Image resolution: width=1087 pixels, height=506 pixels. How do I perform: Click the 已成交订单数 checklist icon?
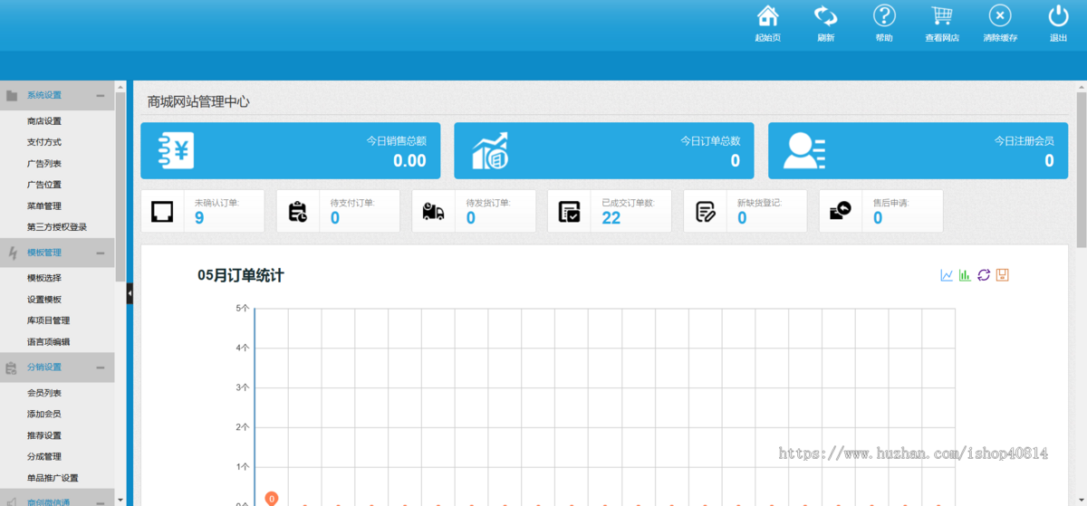[x=569, y=212]
